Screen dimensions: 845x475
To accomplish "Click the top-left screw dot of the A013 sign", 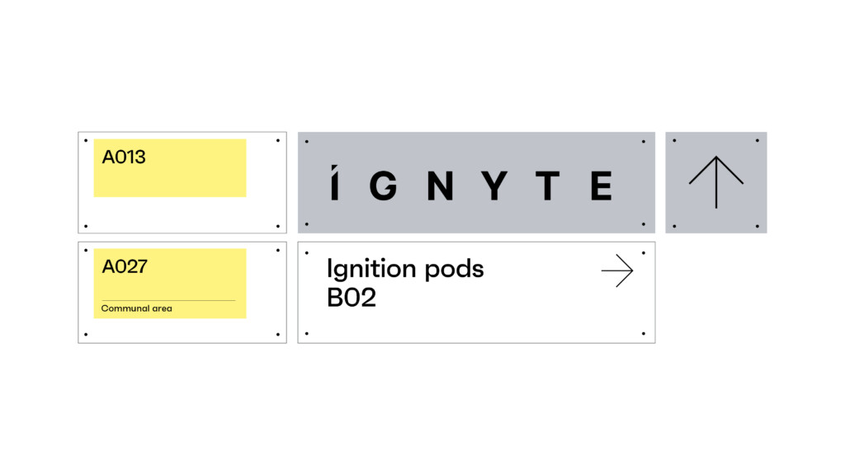I will pos(87,140).
